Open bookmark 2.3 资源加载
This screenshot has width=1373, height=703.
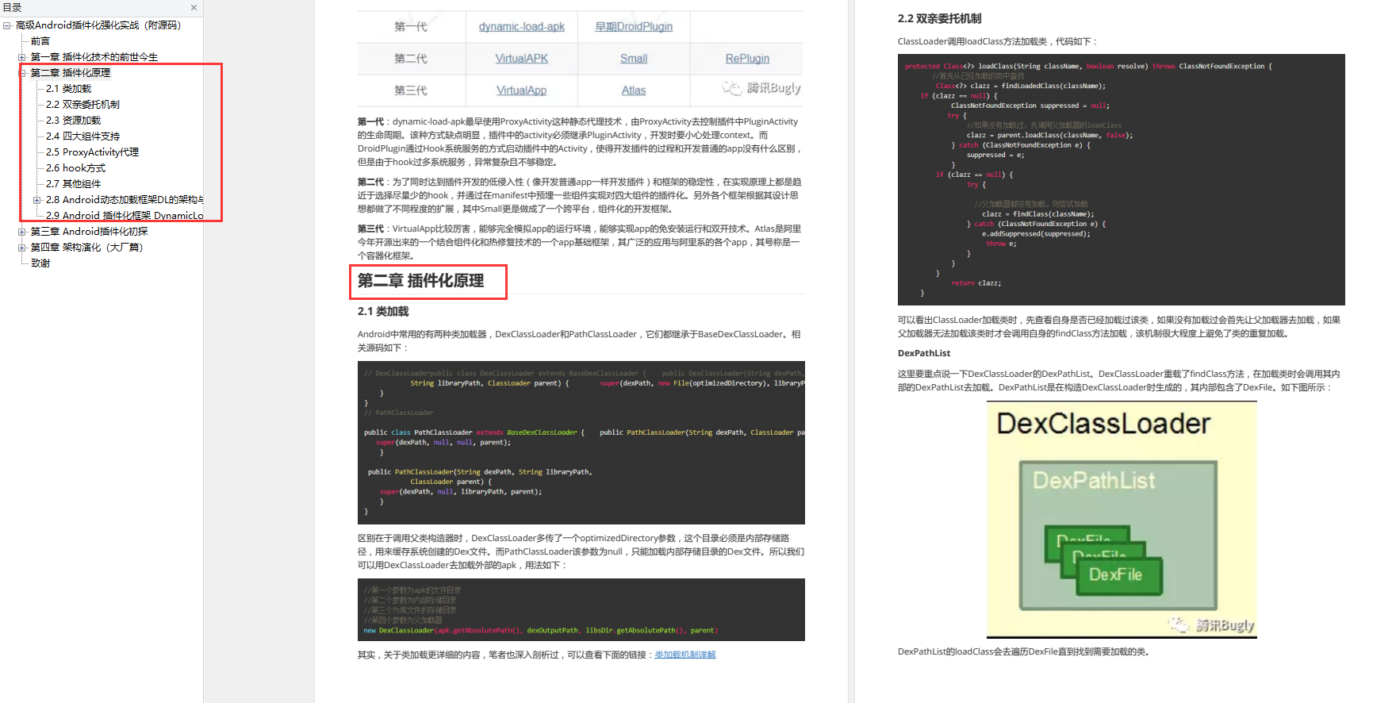[x=74, y=121]
